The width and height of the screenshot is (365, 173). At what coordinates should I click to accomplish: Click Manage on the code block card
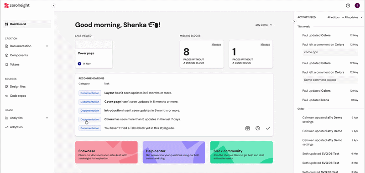point(265,44)
